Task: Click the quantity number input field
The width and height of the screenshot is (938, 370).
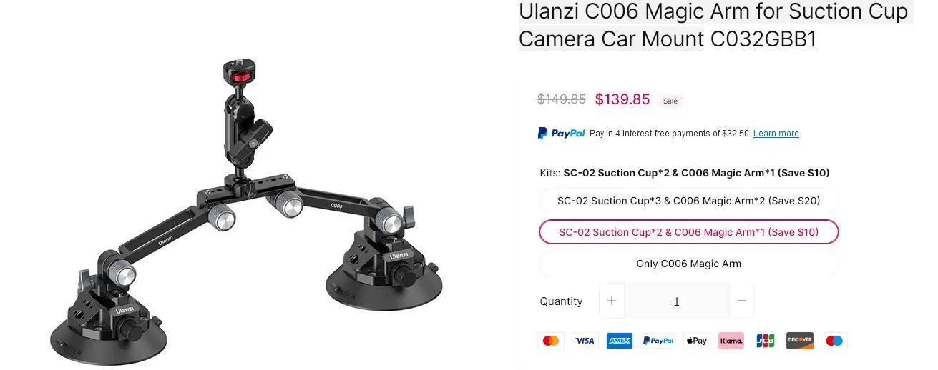Action: [x=677, y=301]
